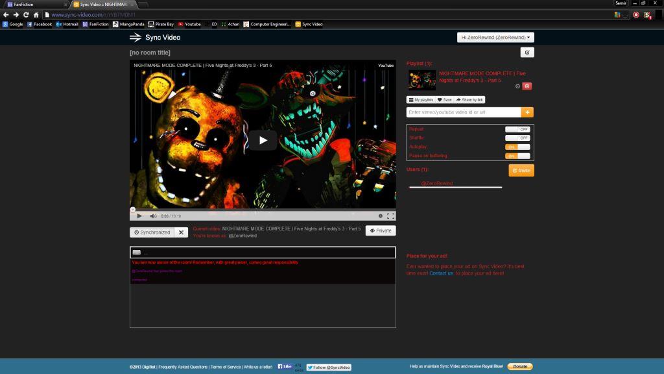664x374 pixels.
Task: Click the keyboard icon in chat box
Action: pyautogui.click(x=136, y=253)
